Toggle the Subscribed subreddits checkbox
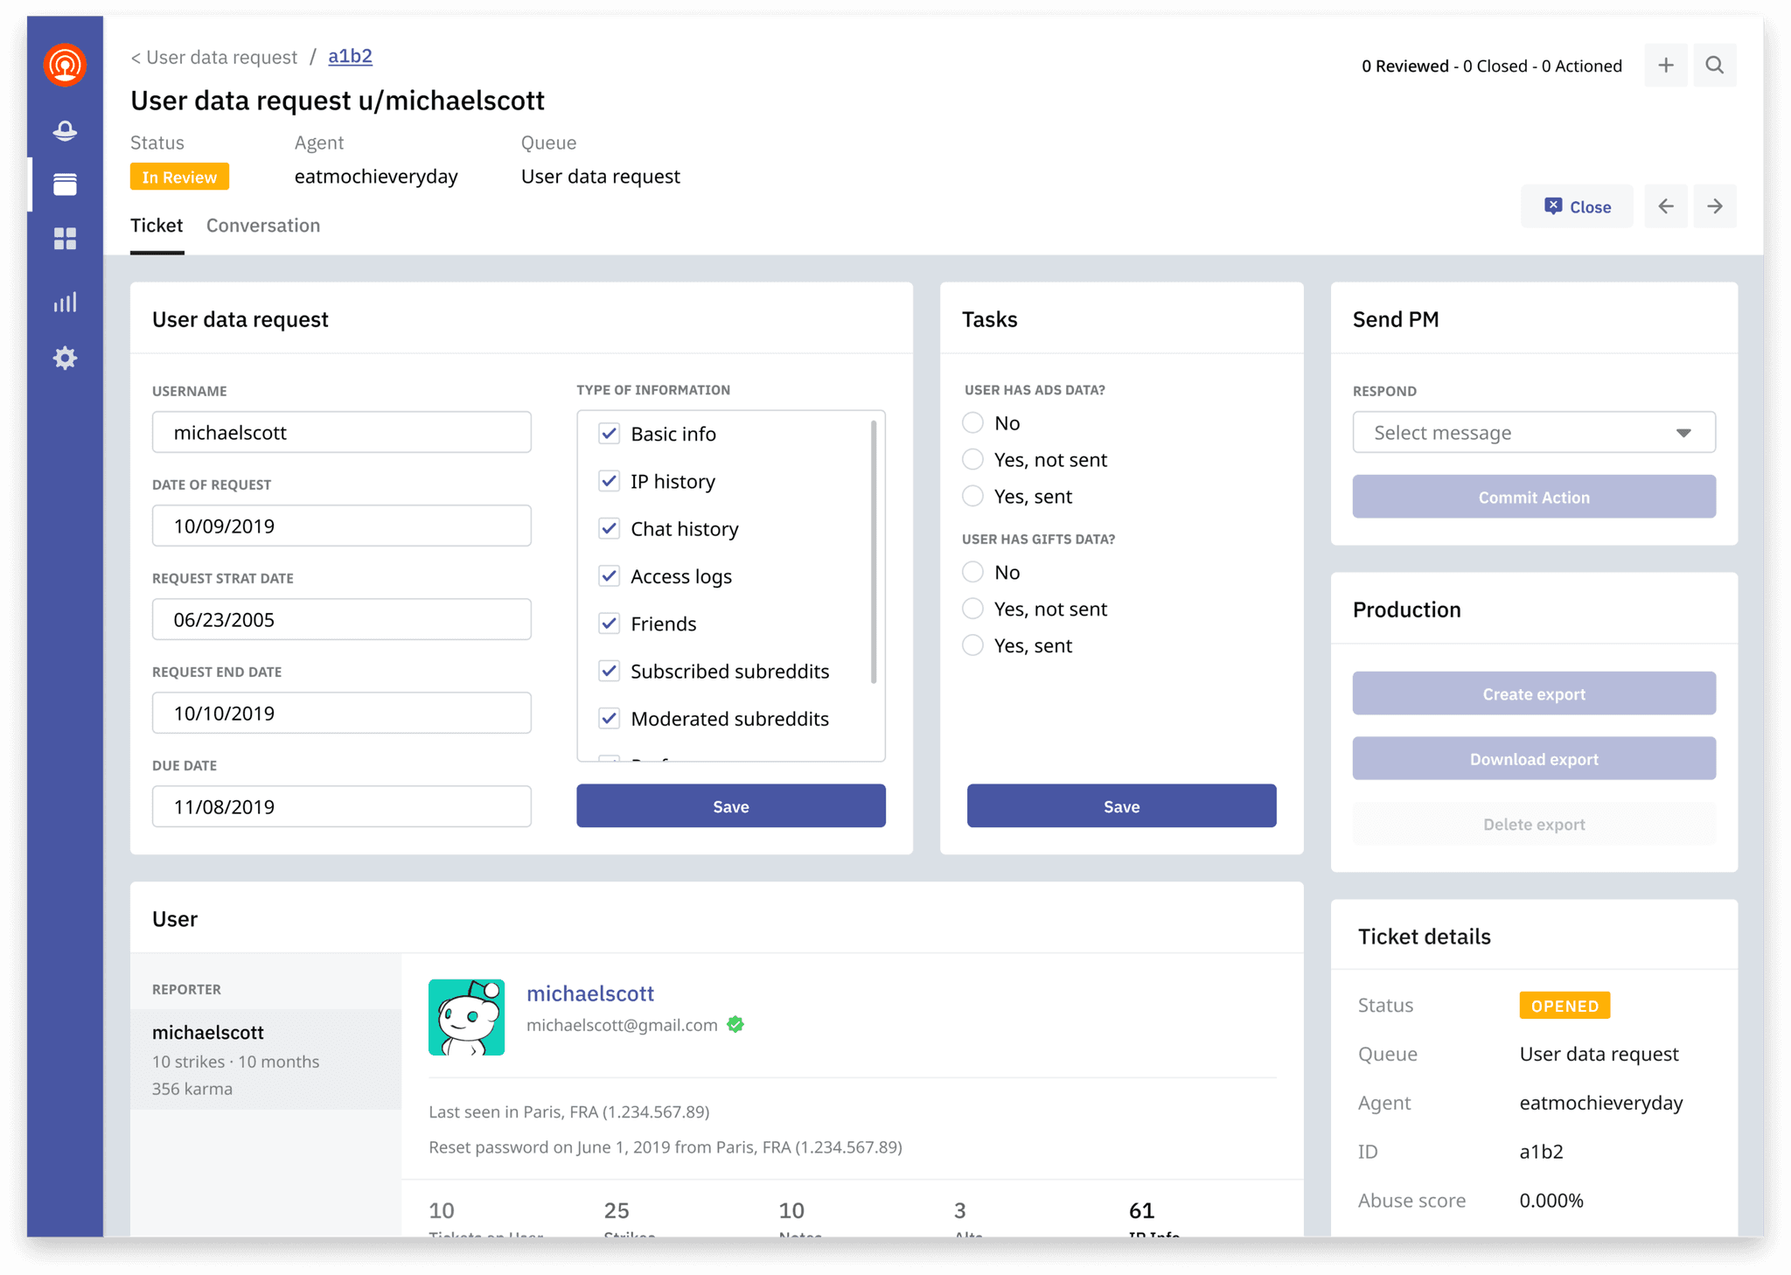1791x1275 pixels. [x=610, y=671]
